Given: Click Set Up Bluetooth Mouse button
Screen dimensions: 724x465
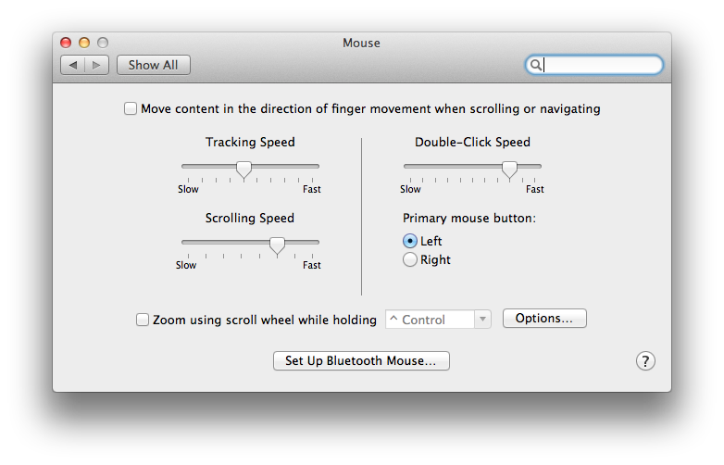Looking at the screenshot, I should (361, 361).
